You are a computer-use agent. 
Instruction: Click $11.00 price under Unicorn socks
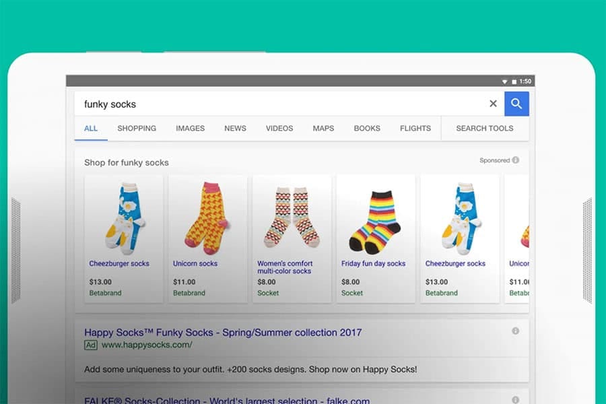click(184, 282)
